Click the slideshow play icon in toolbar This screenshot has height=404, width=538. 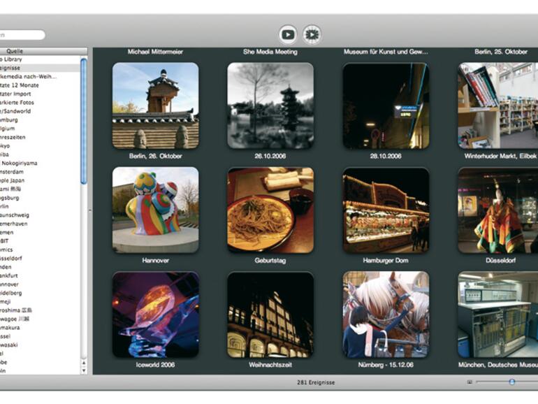[287, 34]
